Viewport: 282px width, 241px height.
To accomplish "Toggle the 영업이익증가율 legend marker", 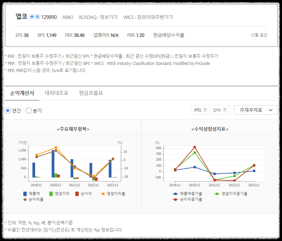I will [217, 194].
